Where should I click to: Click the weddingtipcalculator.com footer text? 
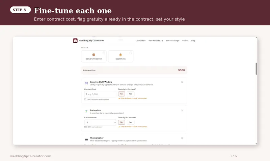(x=31, y=156)
